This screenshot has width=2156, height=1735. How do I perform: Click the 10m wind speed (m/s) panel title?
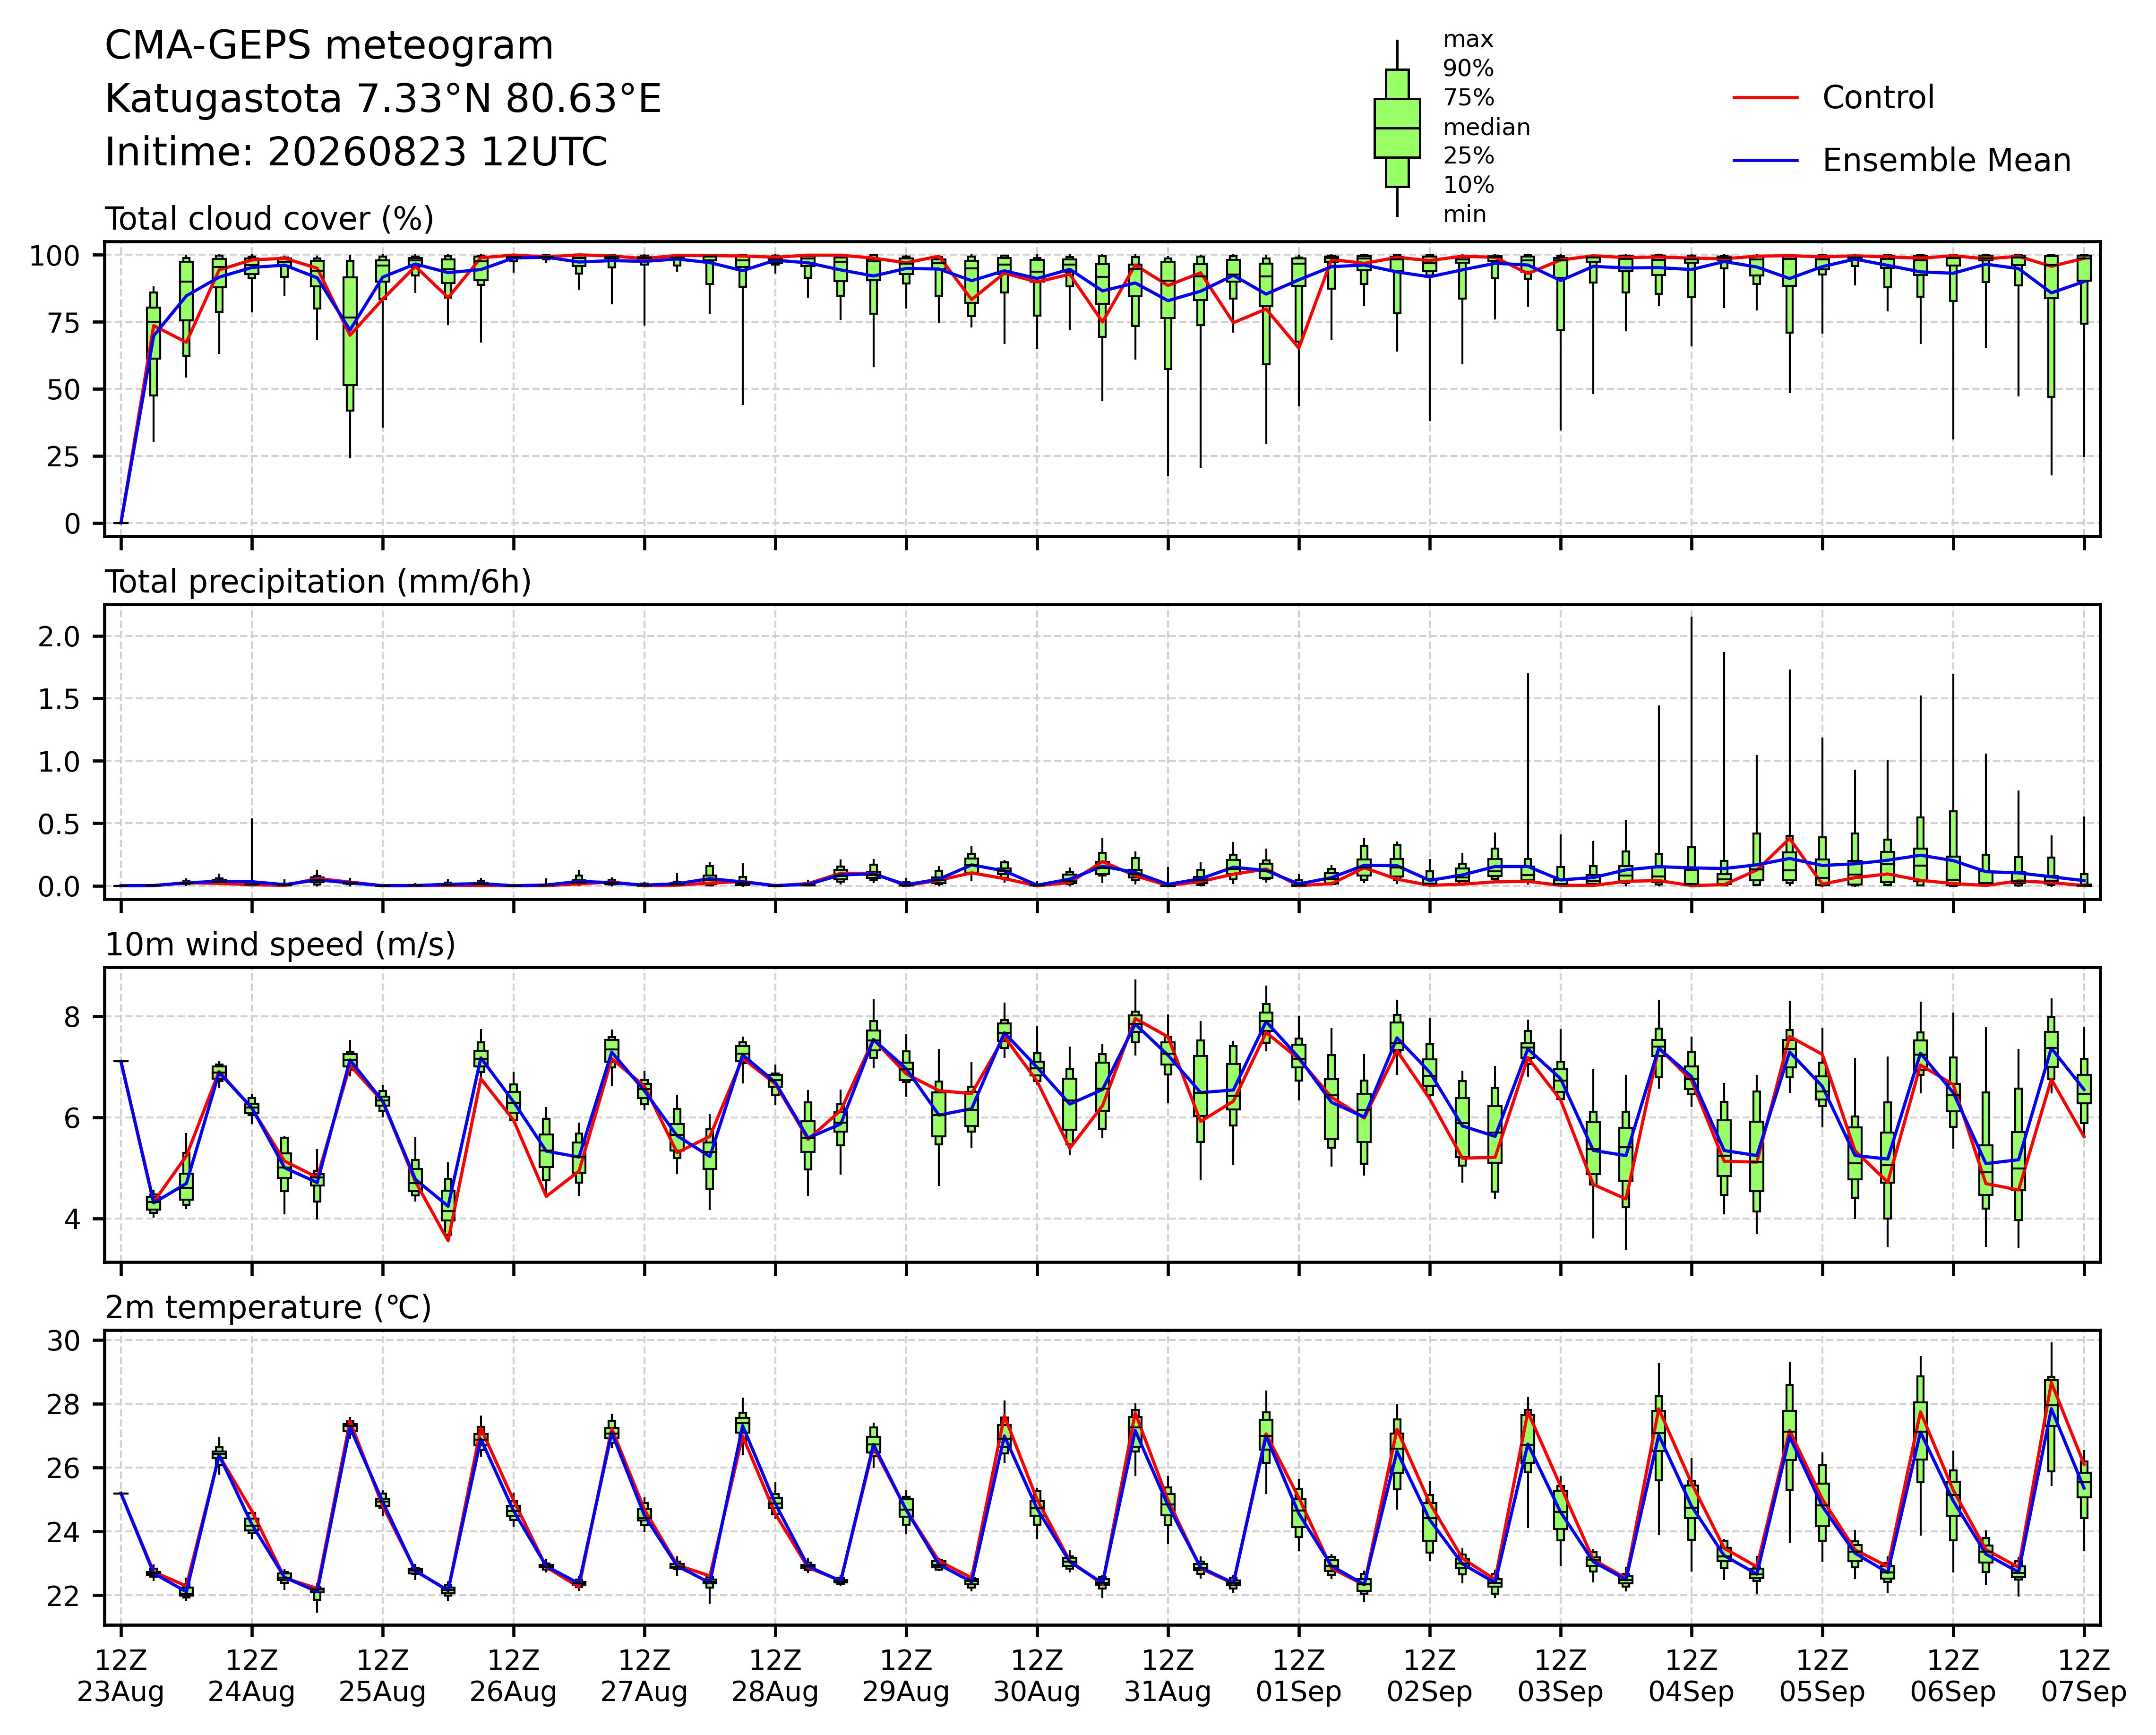coord(280,945)
